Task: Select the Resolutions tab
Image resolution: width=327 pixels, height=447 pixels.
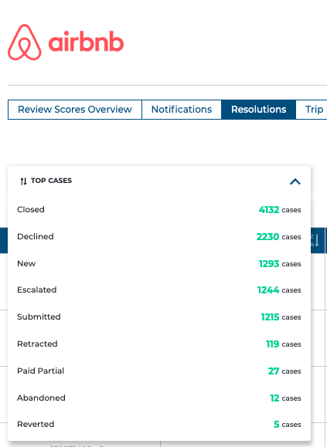Action: tap(258, 110)
